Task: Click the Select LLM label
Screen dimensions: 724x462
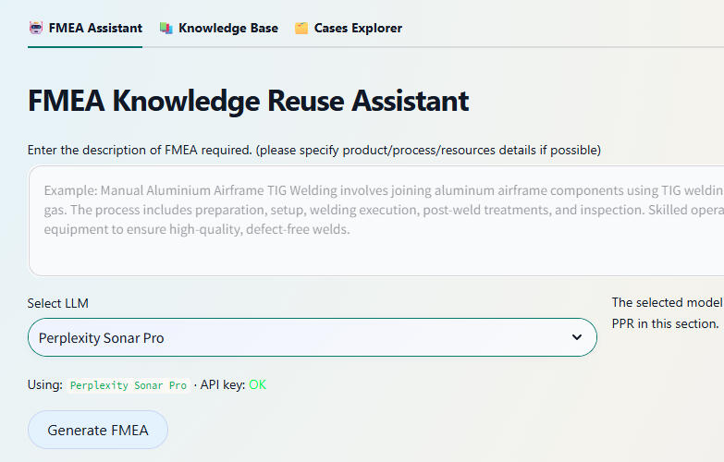Action: click(58, 303)
